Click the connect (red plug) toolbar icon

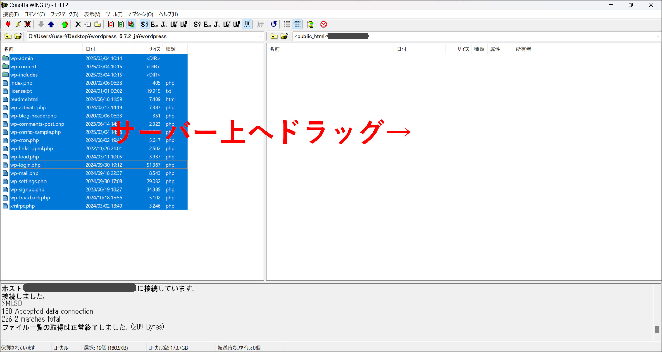click(8, 24)
